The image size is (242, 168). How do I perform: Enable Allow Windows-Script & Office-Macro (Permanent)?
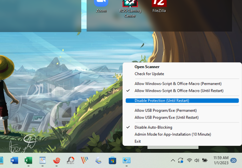182,83
